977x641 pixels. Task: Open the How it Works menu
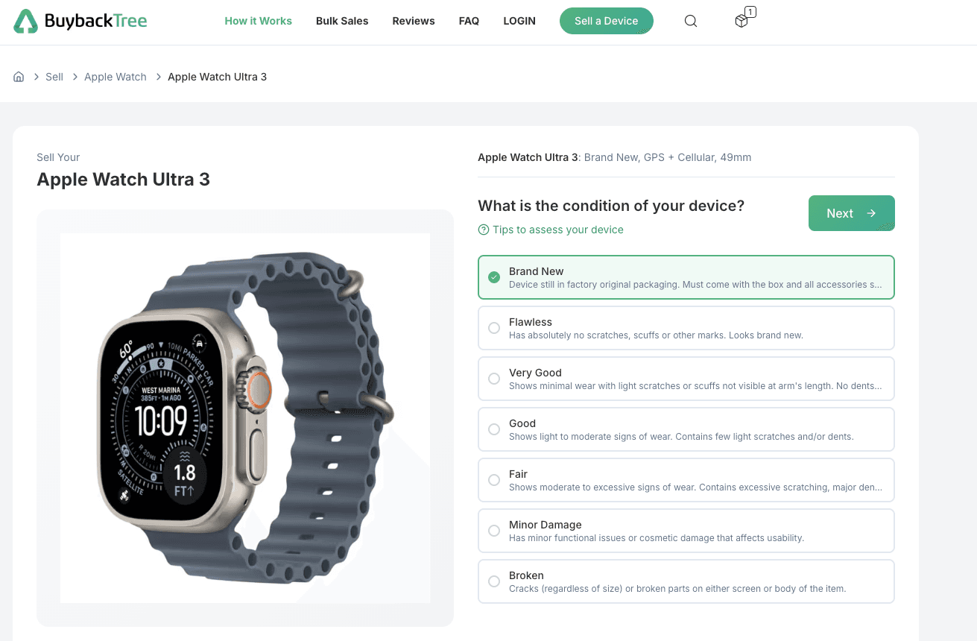(x=259, y=21)
